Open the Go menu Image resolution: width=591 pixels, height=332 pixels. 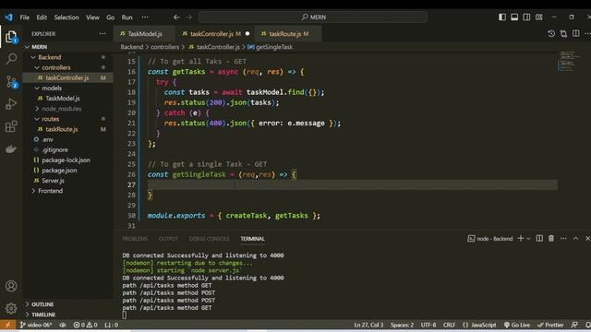tap(110, 18)
